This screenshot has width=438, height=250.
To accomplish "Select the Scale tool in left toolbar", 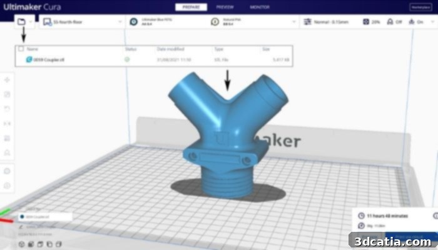I will [7, 94].
